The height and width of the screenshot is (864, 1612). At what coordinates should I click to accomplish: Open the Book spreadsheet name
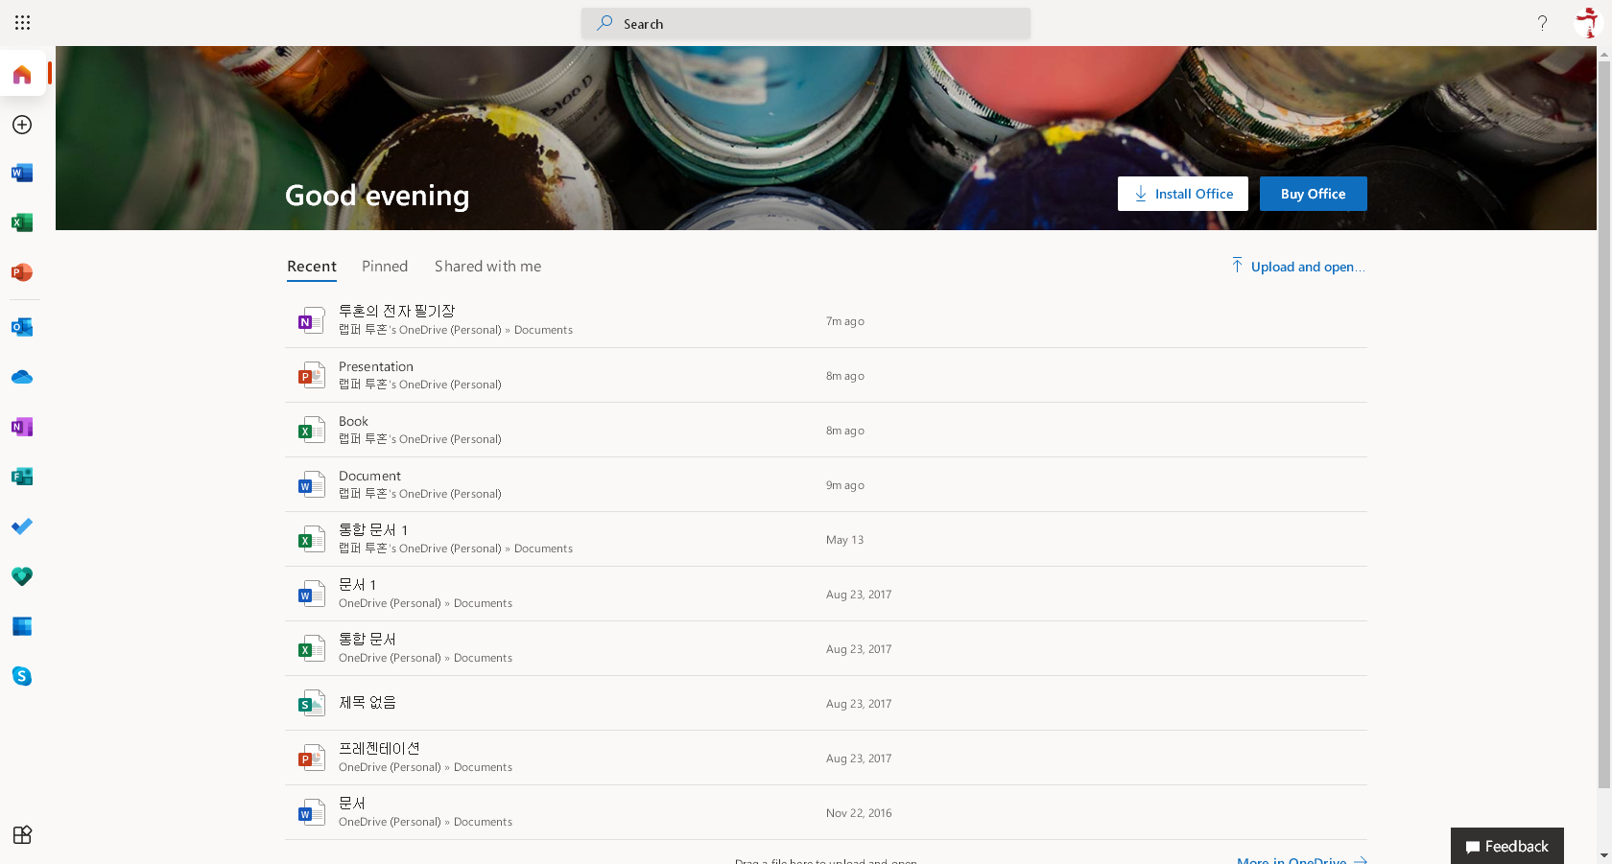click(x=353, y=421)
